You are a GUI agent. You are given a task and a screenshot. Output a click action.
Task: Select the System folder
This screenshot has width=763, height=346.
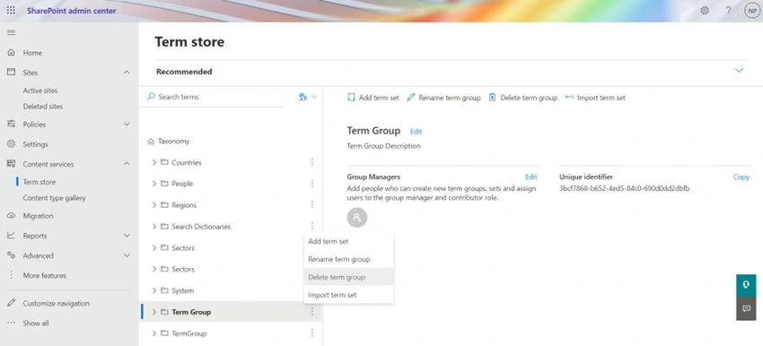(x=182, y=290)
